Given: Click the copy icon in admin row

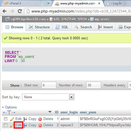Looking at the screenshot, I should (25, 119).
